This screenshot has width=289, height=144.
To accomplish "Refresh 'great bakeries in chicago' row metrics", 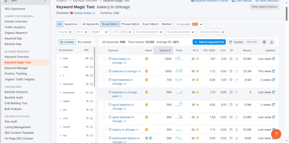I will [x=273, y=117].
